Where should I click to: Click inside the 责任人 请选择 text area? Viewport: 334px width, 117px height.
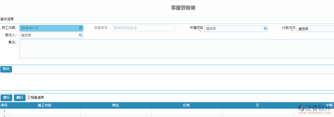tap(49, 35)
